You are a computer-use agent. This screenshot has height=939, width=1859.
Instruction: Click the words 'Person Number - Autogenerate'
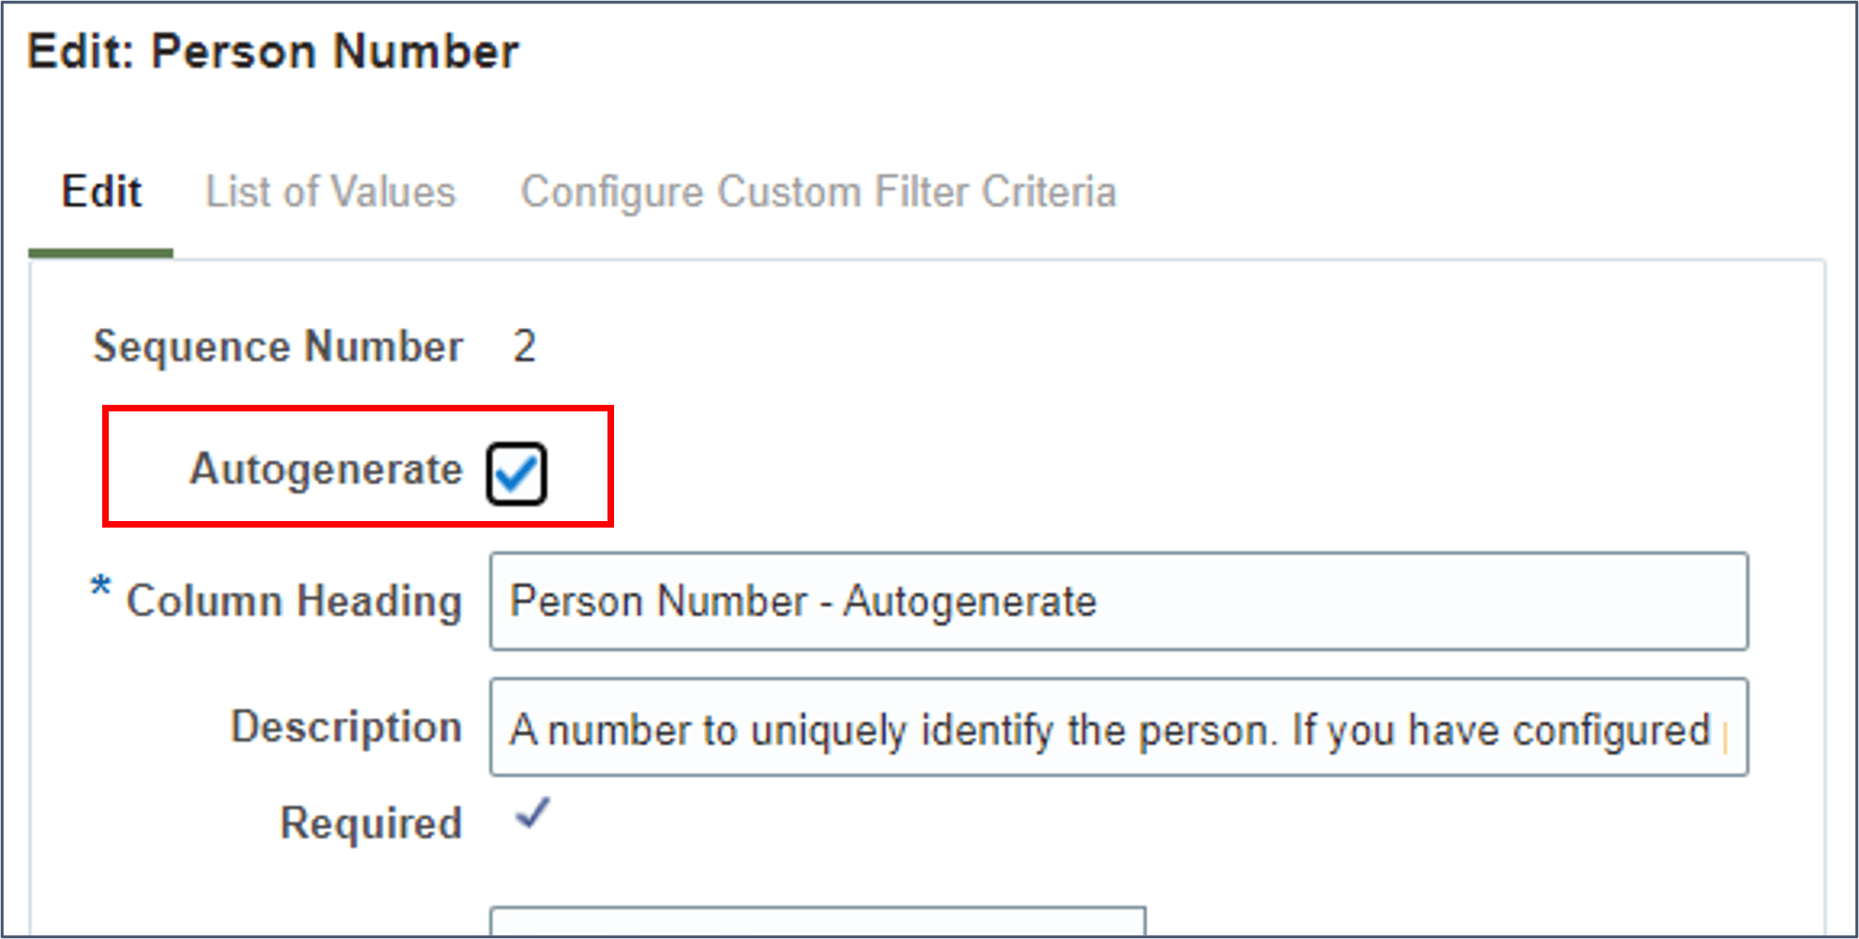tap(802, 602)
